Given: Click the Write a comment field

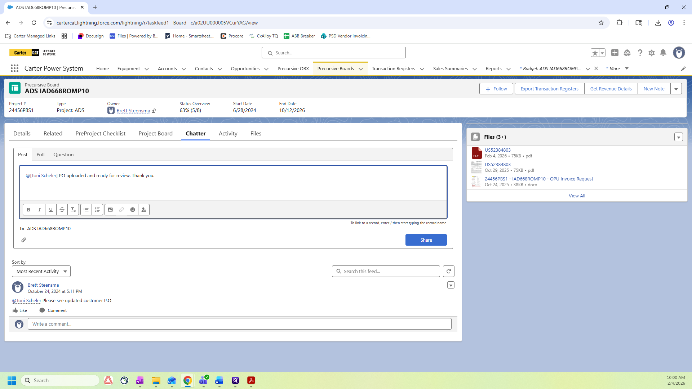Looking at the screenshot, I should click(x=239, y=324).
